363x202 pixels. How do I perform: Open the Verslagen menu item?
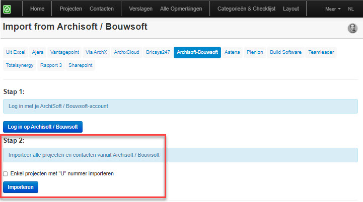point(140,9)
